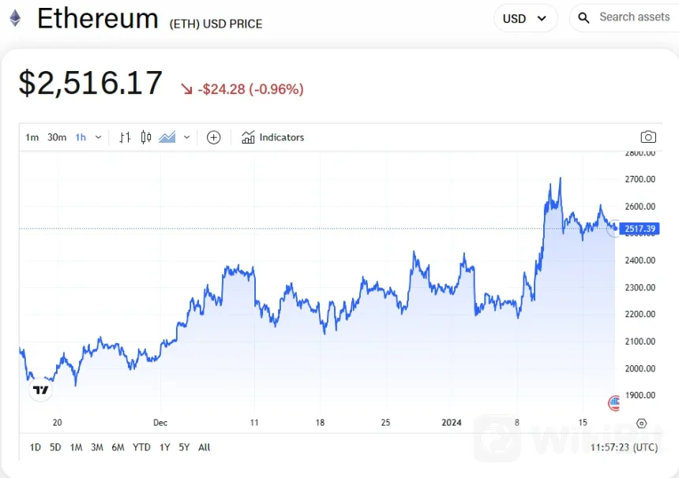Switch range to 1M
Screen dimensions: 679x478
click(x=76, y=447)
